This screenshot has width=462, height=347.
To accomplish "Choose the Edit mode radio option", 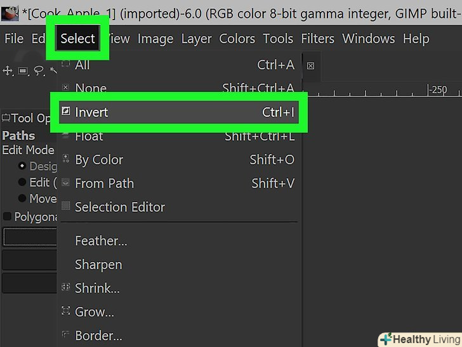I will coord(23,183).
